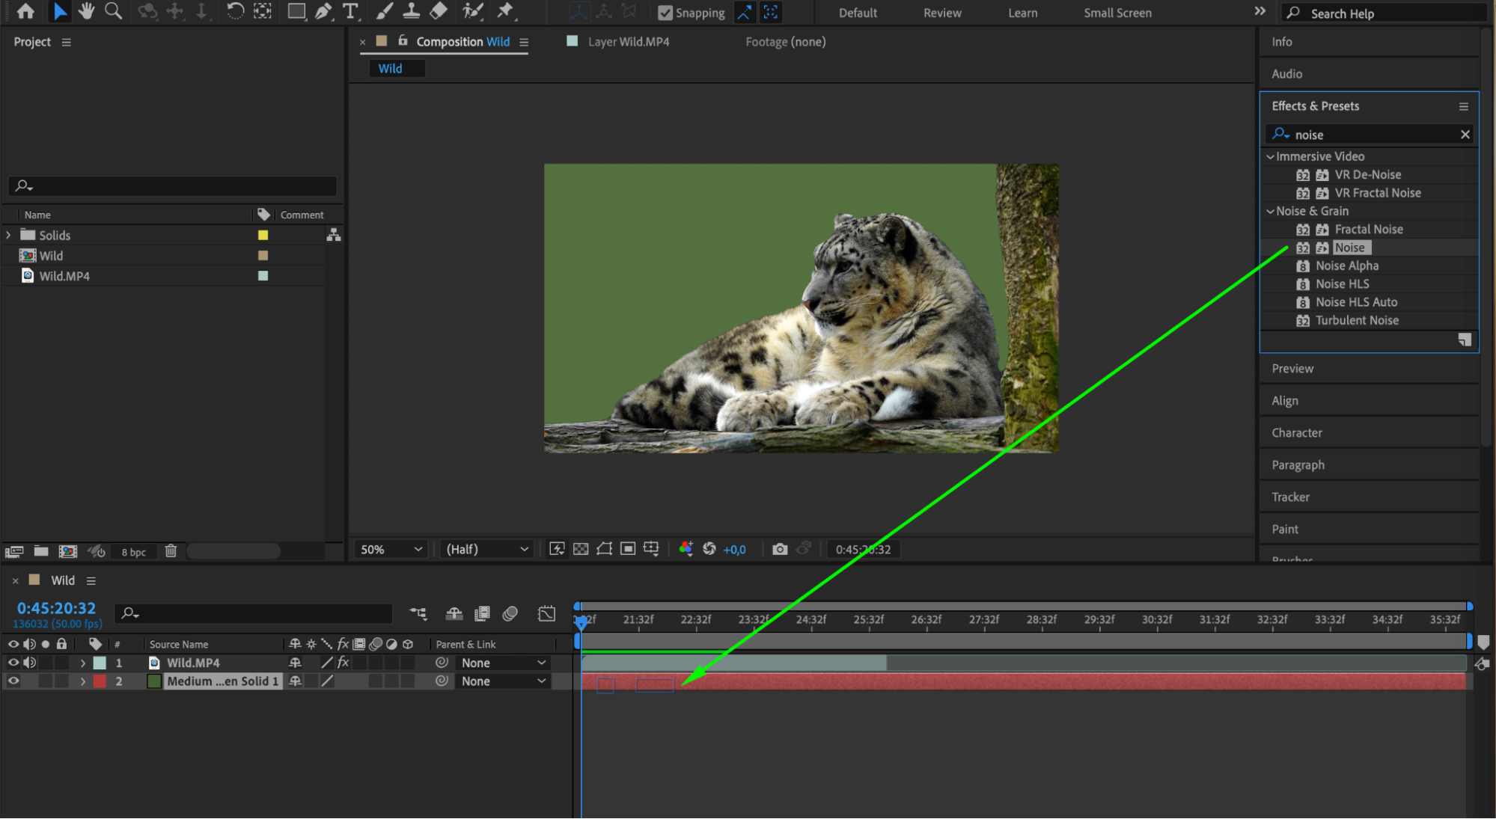Mute audio of Wild.MP4 layer
Image resolution: width=1496 pixels, height=819 pixels.
click(30, 663)
